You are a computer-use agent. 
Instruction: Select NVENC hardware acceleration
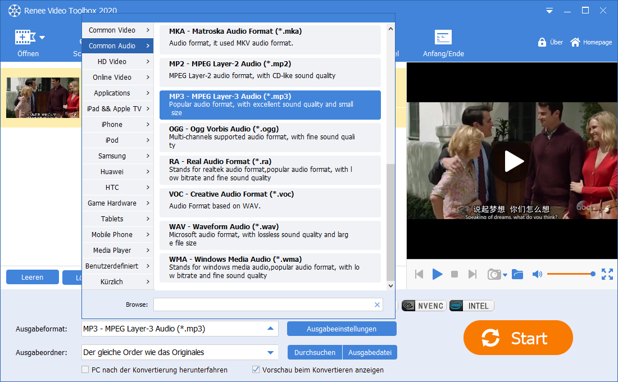tap(424, 306)
